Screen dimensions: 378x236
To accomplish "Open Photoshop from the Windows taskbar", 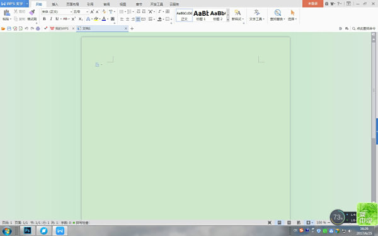I will (27, 231).
